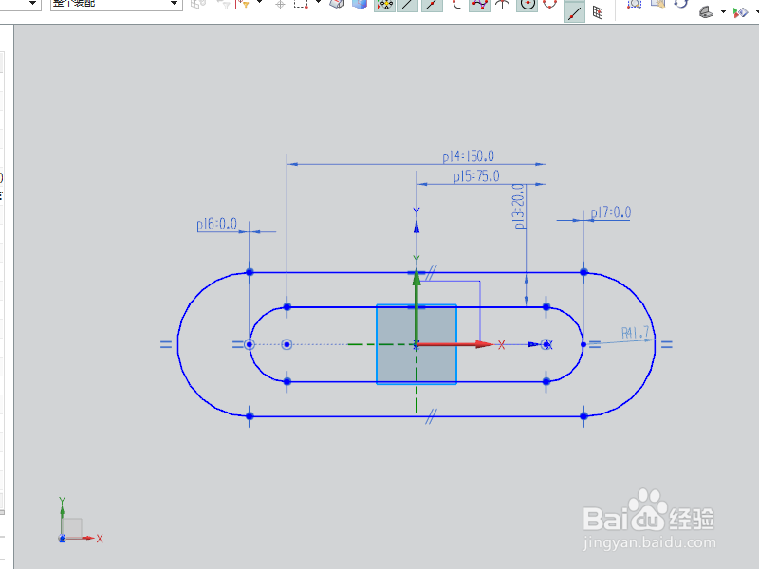The width and height of the screenshot is (759, 569).
Task: Click the green and blue arrow toolbar icon
Action: coord(741,12)
